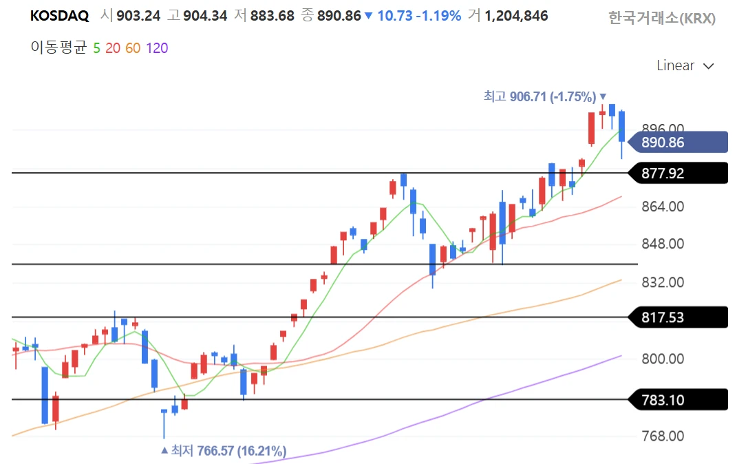
Task: Select the 783.10 horizontal line label
Action: coord(678,399)
